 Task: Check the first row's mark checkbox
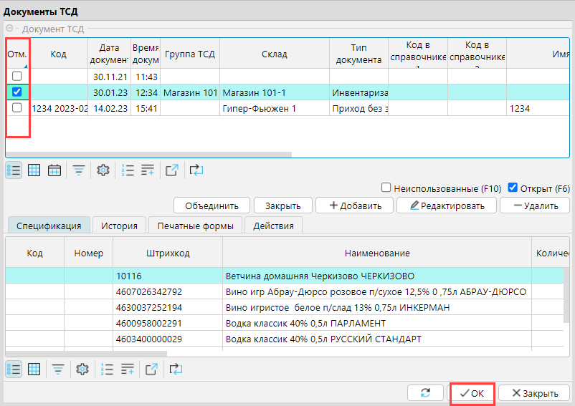pyautogui.click(x=17, y=77)
